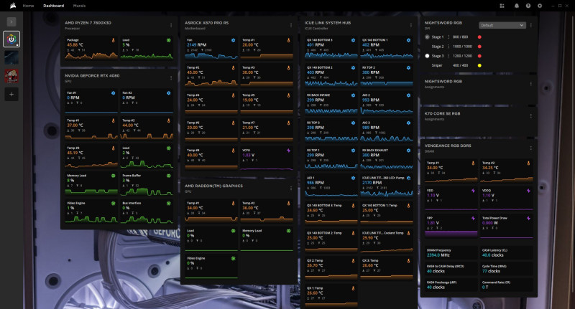
Task: Click Radeon Temp #2 36.00 °C reading
Action: [x=250, y=208]
